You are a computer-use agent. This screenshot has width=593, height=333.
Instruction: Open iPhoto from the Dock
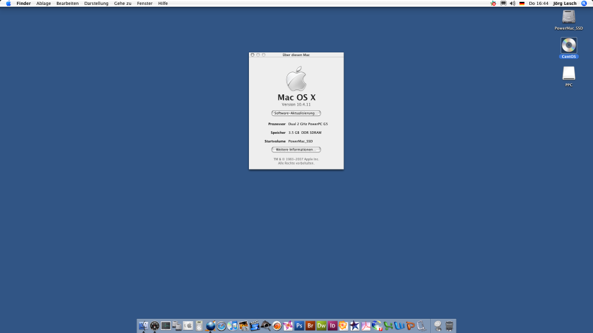click(243, 326)
